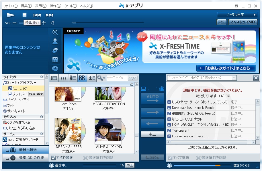
Task: Open the ウォークマン device selection dropdown
Action: point(202,78)
